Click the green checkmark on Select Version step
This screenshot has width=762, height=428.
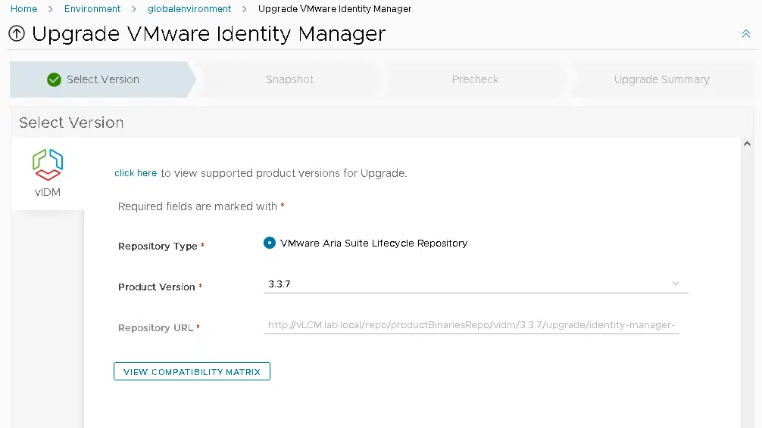click(54, 79)
